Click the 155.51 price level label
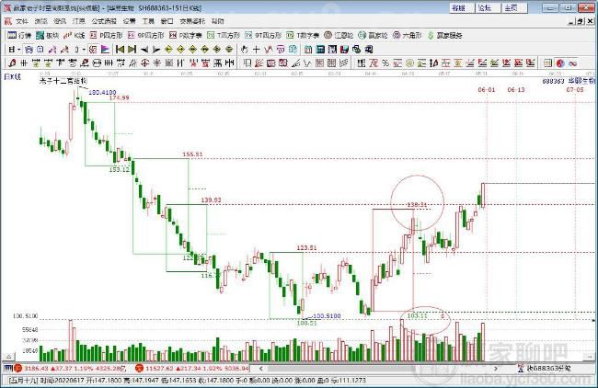The width and height of the screenshot is (598, 388). (192, 154)
